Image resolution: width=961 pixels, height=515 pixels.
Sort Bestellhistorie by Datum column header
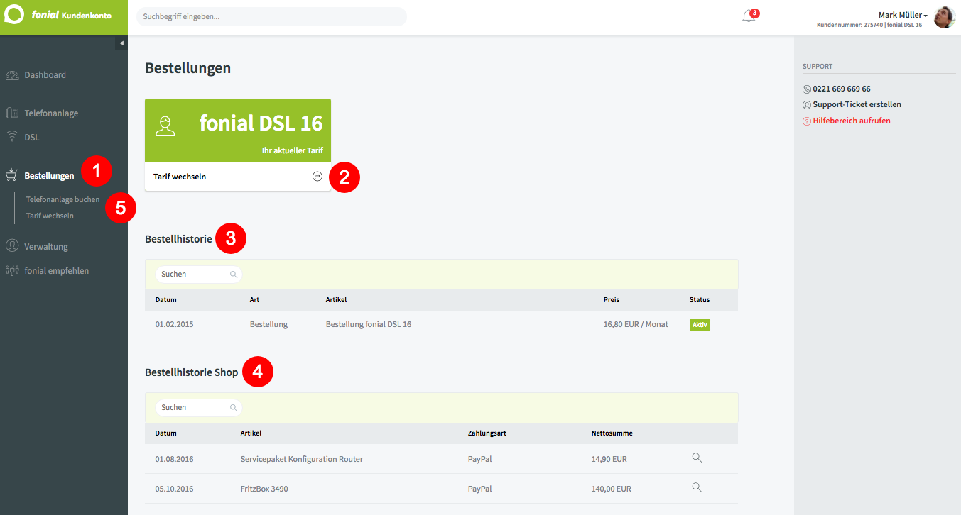(x=166, y=300)
